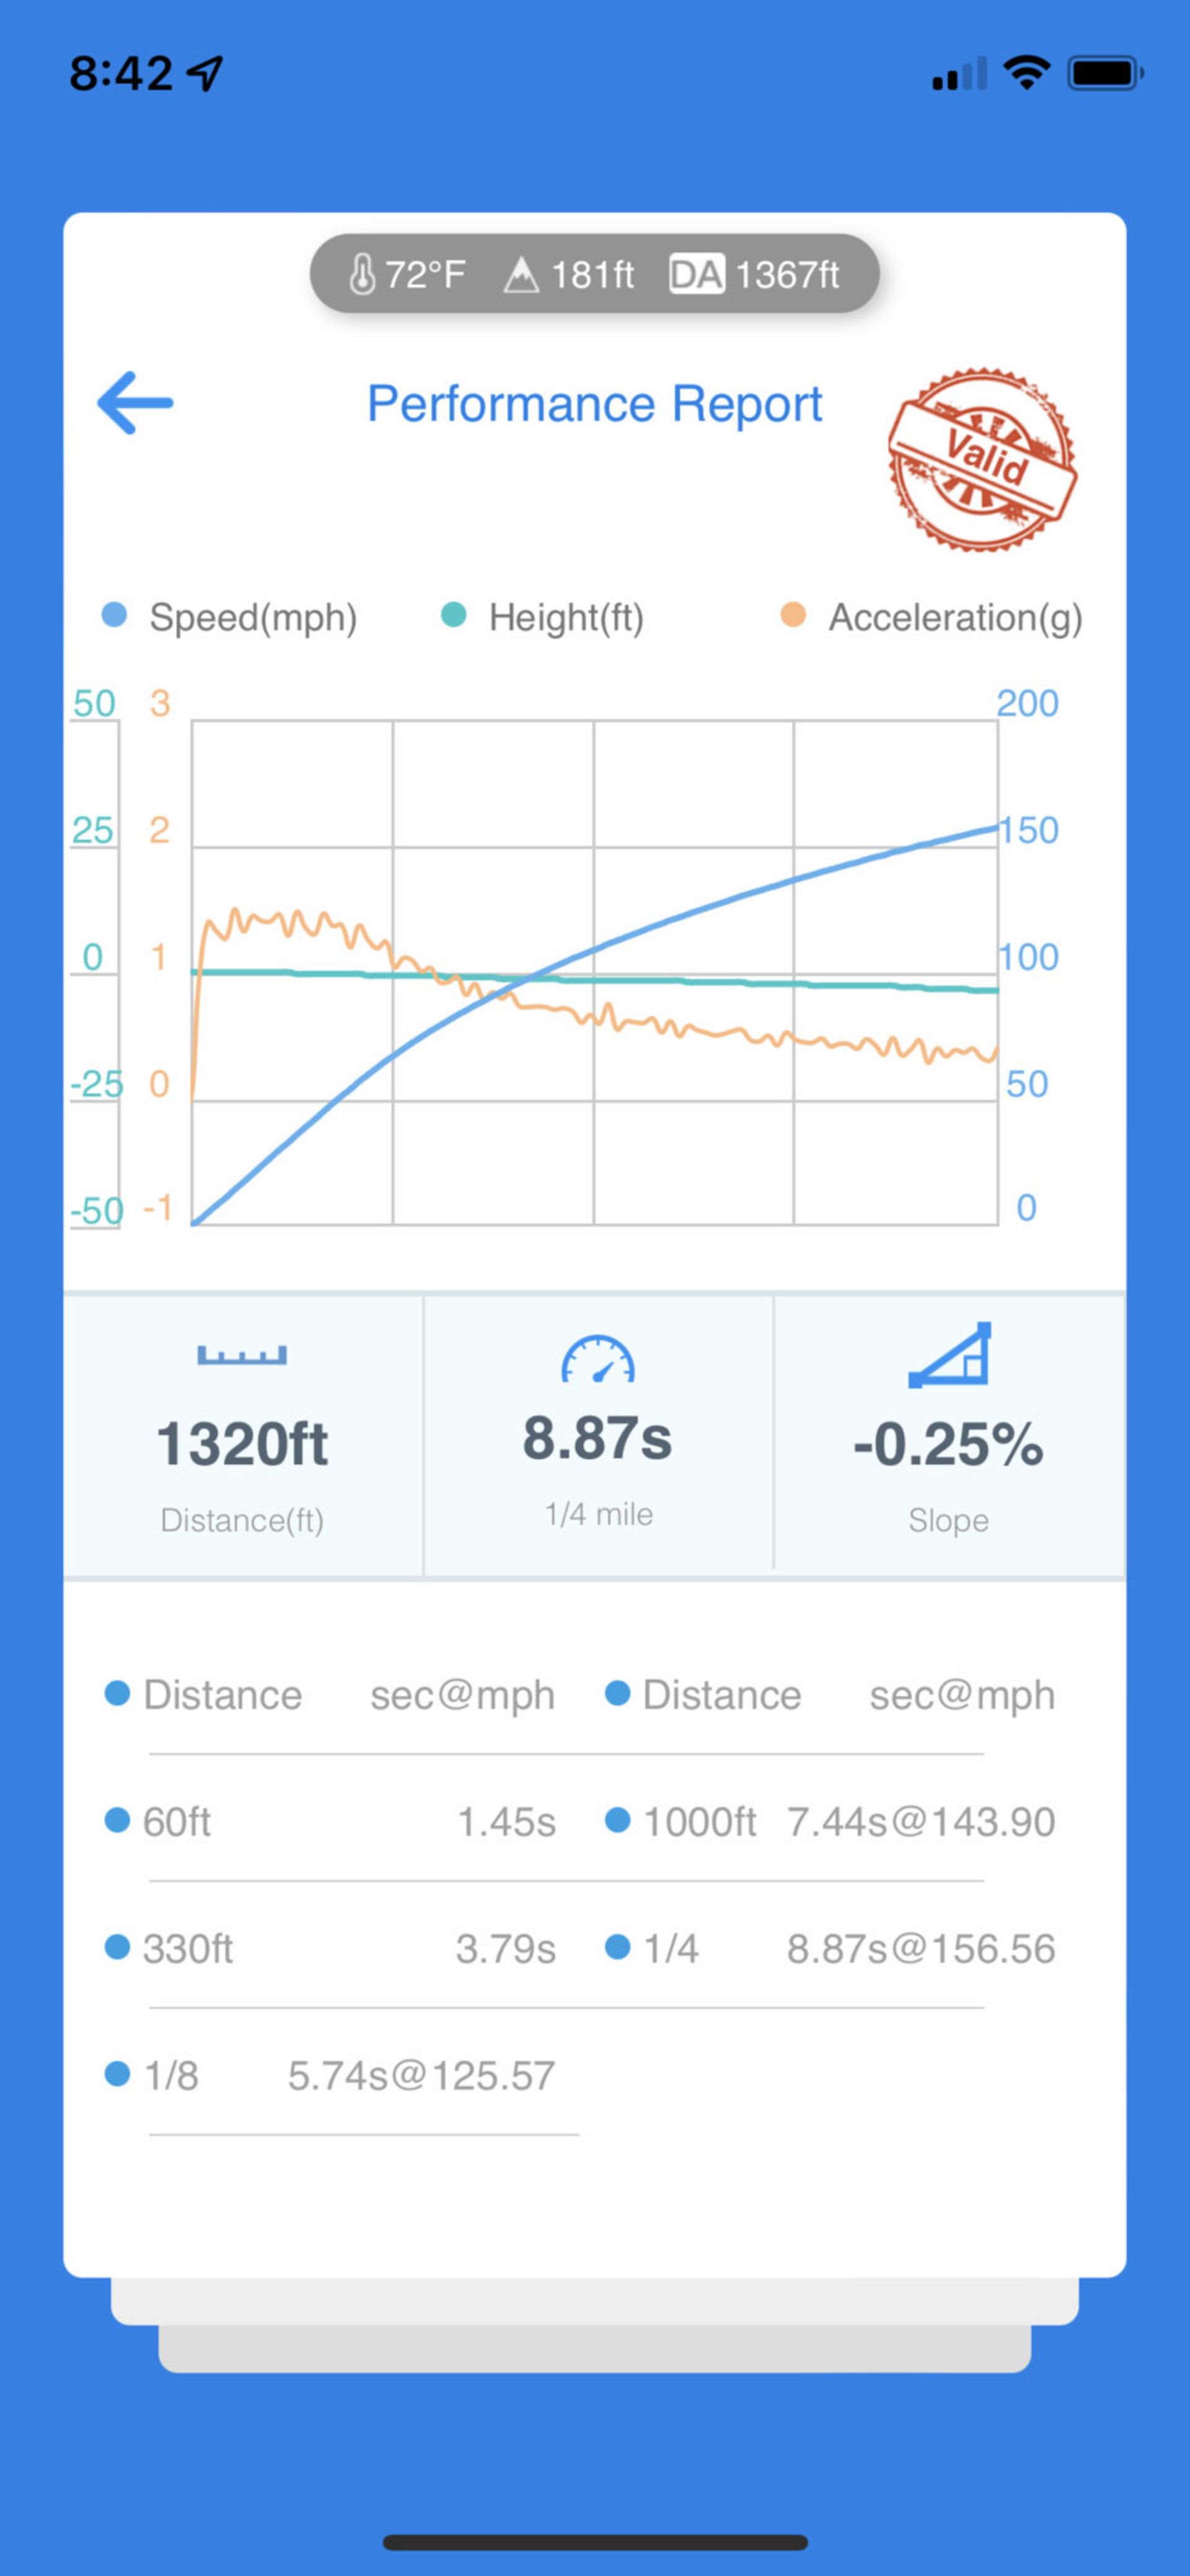Screen dimensions: 1190x2576
Task: Tap the Performance Report title
Action: click(594, 404)
